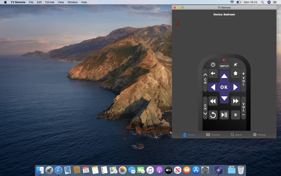The width and height of the screenshot is (281, 176).
Task: Open the Settings tab
Action: 260,135
